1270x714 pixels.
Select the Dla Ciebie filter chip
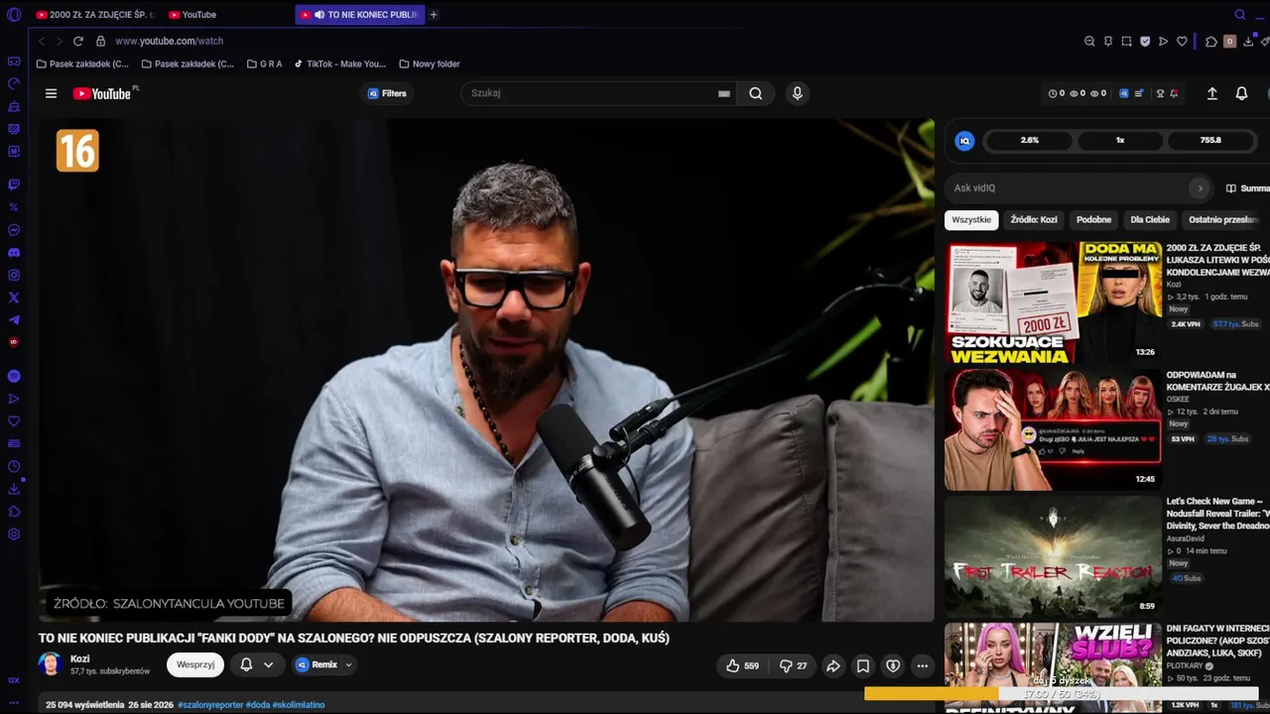(1150, 220)
